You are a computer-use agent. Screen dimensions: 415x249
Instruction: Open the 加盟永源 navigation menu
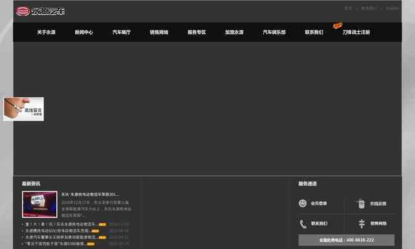click(x=234, y=32)
